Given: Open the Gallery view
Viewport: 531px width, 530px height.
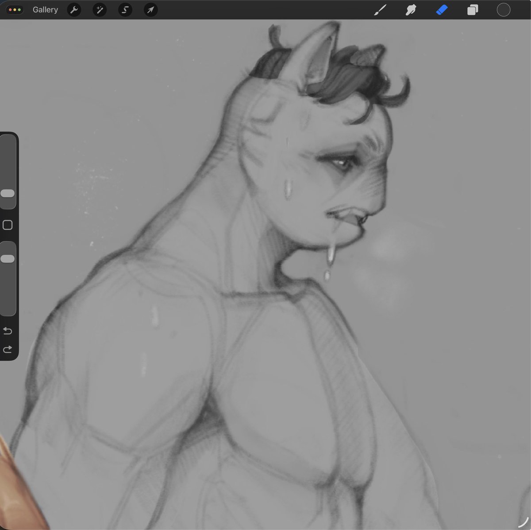Looking at the screenshot, I should (x=45, y=10).
